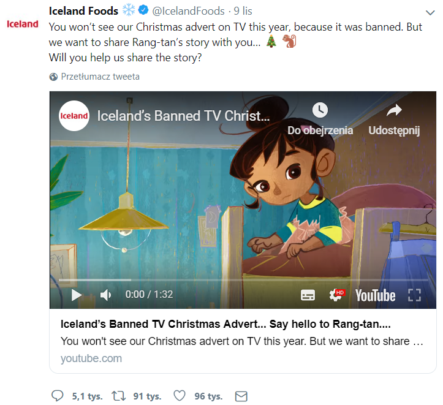
Task: Click the video progress bar
Action: coord(243,280)
